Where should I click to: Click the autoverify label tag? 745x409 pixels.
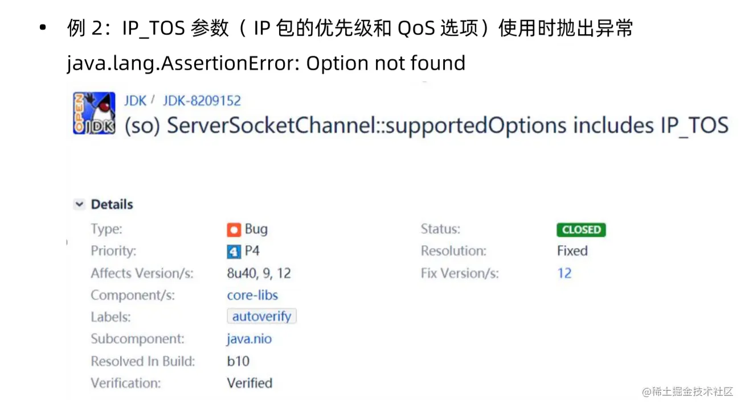tap(261, 316)
